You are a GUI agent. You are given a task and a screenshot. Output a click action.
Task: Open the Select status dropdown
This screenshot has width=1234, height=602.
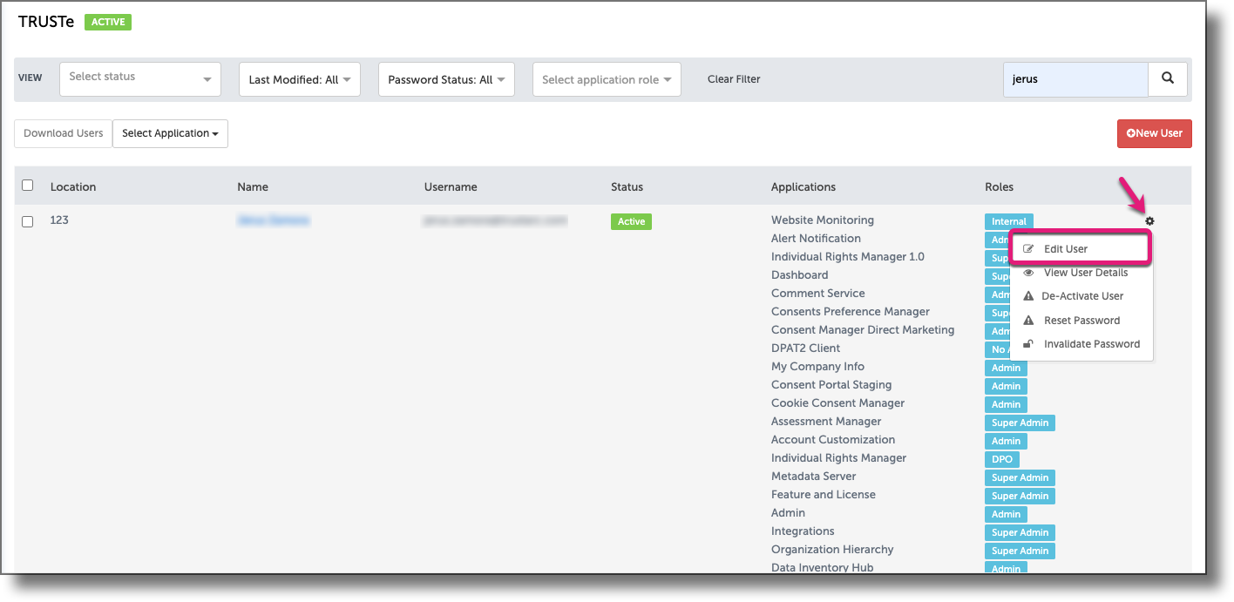tap(140, 78)
